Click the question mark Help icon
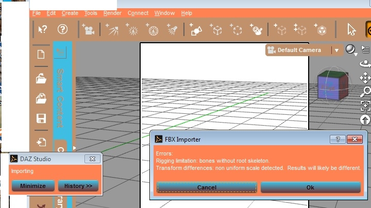The image size is (371, 208). click(x=62, y=29)
